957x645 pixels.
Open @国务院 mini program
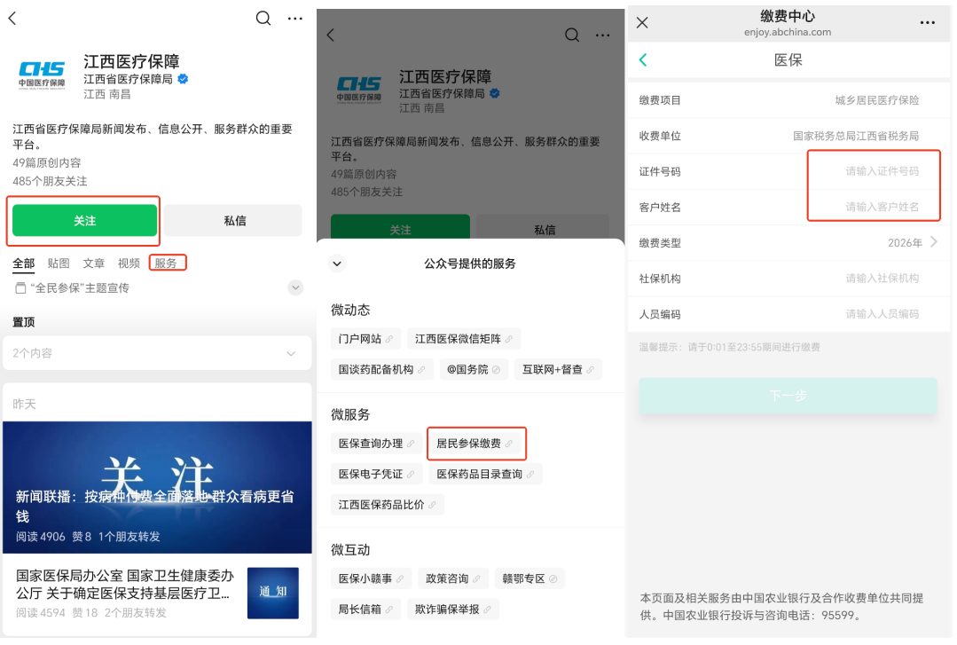pyautogui.click(x=474, y=369)
